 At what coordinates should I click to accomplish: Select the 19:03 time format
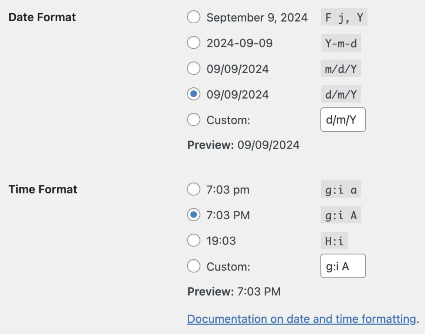click(193, 240)
